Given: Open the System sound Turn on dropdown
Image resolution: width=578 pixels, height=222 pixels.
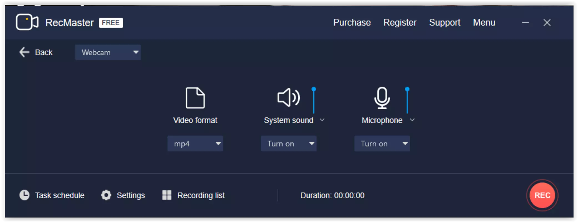Looking at the screenshot, I should point(289,143).
